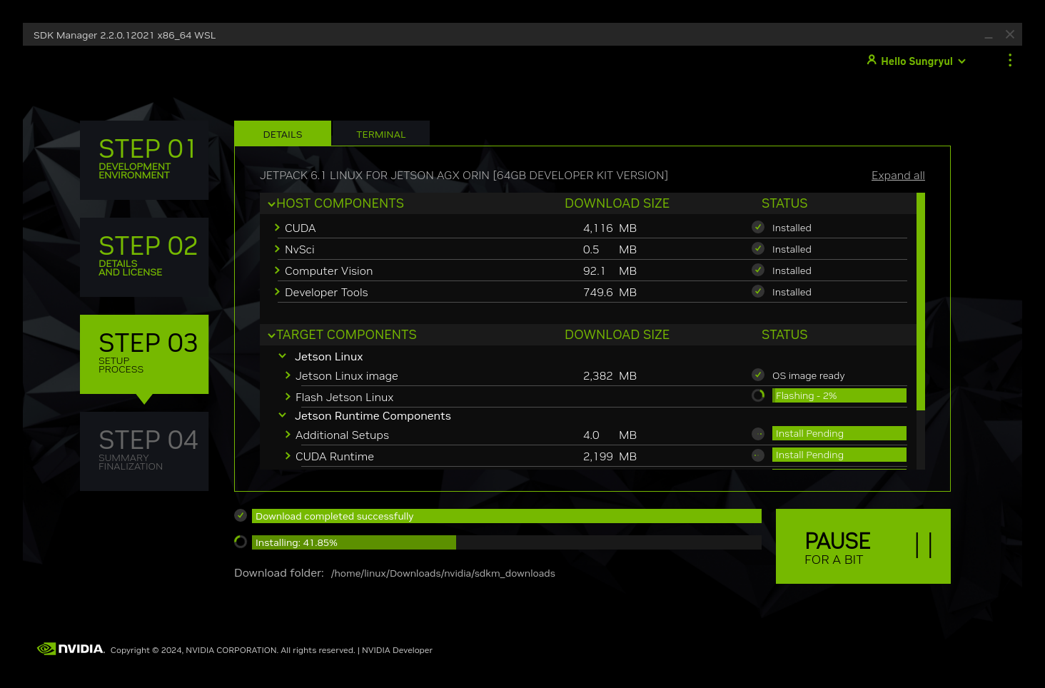Go to Step 02 Details and License
This screenshot has width=1045, height=688.
pos(144,257)
